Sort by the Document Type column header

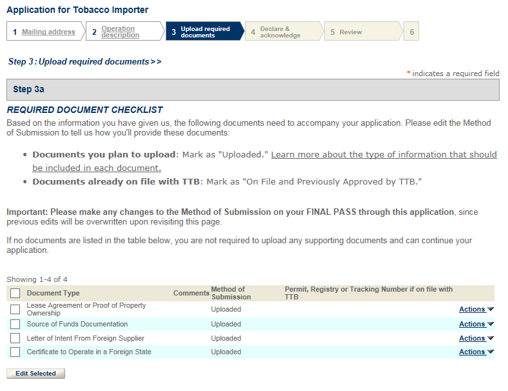click(53, 294)
